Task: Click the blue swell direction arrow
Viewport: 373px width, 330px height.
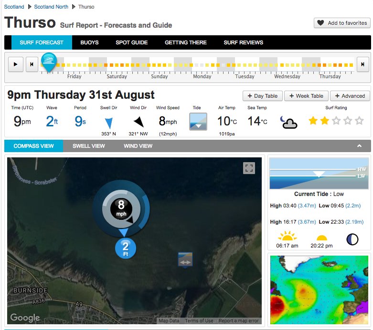Action: click(x=109, y=123)
